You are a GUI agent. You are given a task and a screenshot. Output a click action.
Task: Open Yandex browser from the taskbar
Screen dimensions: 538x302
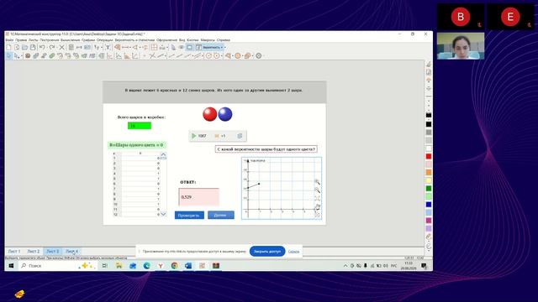(161, 266)
